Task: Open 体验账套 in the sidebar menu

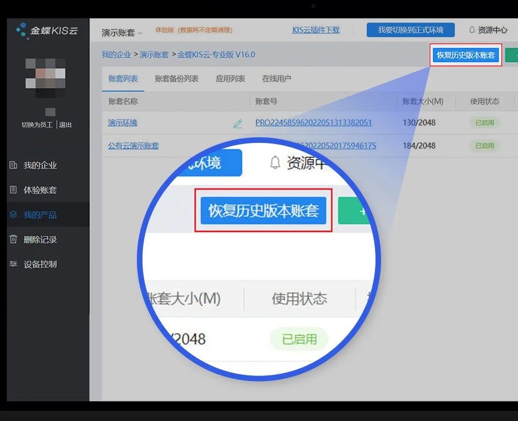Action: [x=40, y=190]
